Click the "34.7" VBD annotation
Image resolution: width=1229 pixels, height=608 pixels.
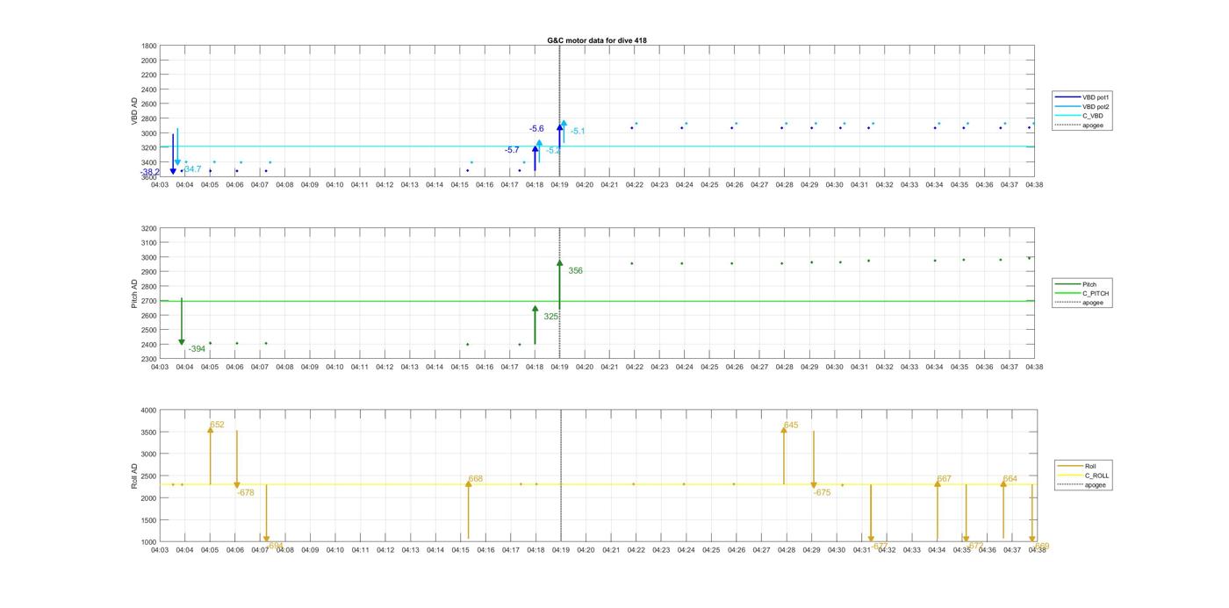[192, 169]
